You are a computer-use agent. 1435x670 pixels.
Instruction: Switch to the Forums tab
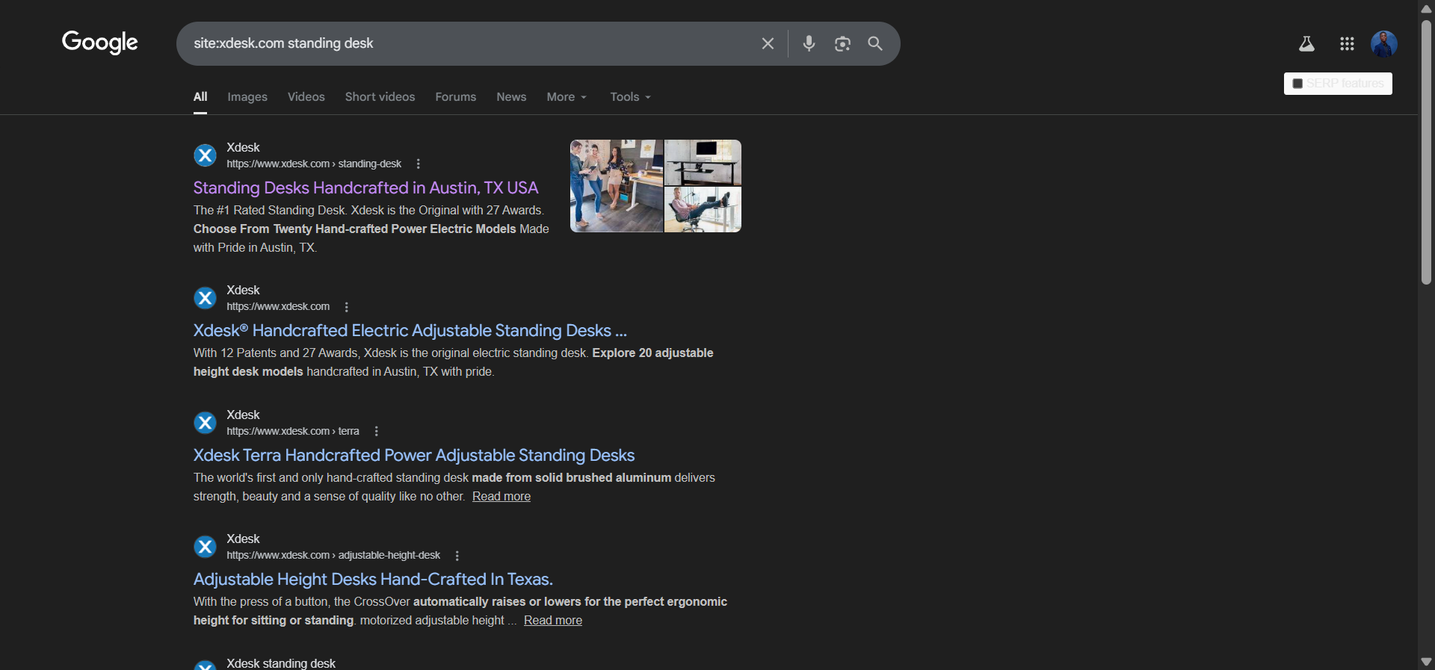[456, 97]
